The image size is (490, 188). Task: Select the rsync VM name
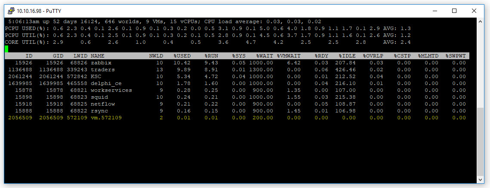[x=99, y=111]
